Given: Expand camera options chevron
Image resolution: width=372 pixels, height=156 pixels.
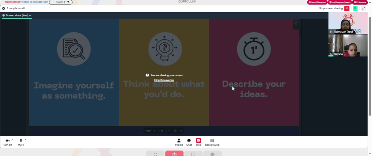Looking at the screenshot, I should (12, 139).
